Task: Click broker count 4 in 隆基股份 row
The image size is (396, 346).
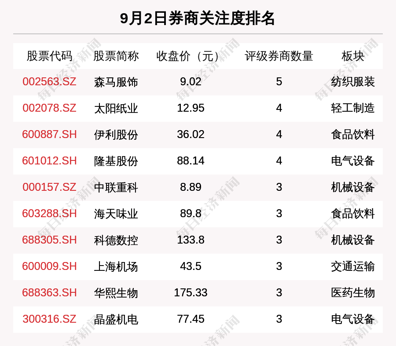Action: tap(279, 161)
